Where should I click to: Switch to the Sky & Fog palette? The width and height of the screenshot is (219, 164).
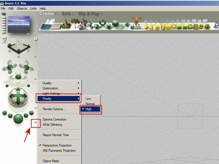tap(88, 14)
